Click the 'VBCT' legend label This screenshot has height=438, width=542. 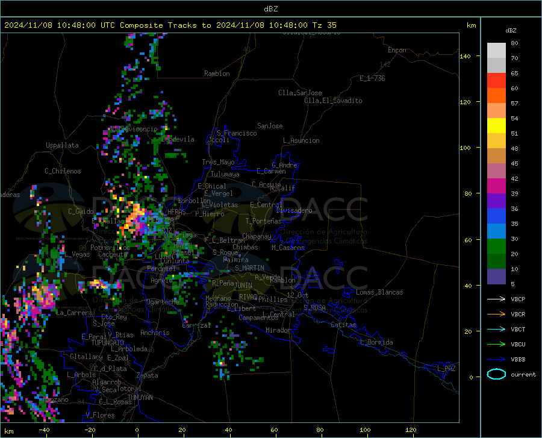[518, 329]
